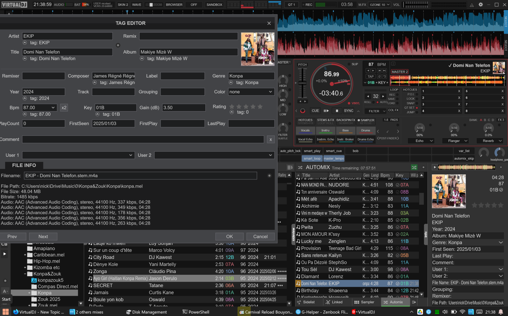Switch to the Sidelist tab
Viewport: 508px width, 316px height.
coord(306,302)
